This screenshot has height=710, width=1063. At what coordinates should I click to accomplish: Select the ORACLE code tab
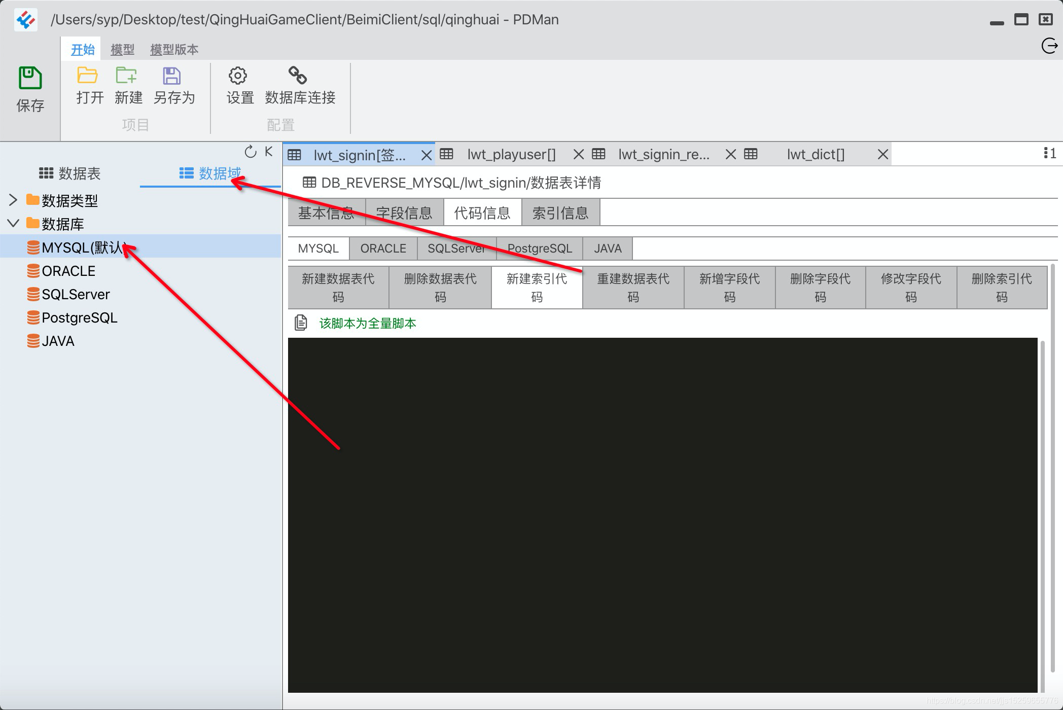click(x=383, y=248)
